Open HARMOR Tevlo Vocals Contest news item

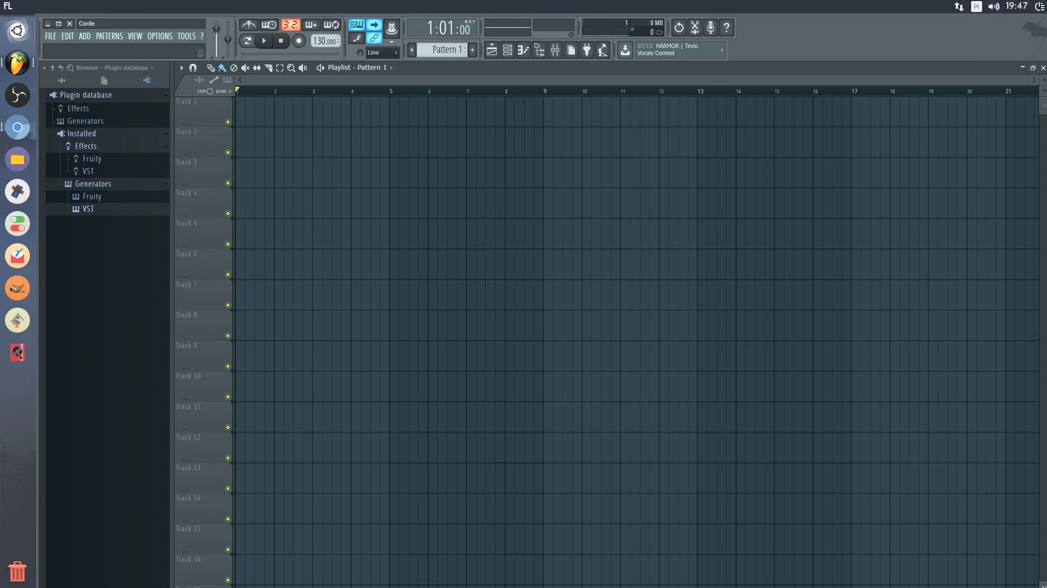[x=680, y=50]
